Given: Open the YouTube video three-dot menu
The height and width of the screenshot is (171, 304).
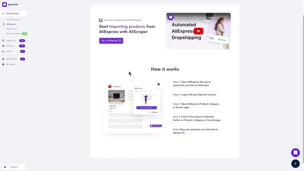Looking at the screenshot, I should [x=226, y=17].
